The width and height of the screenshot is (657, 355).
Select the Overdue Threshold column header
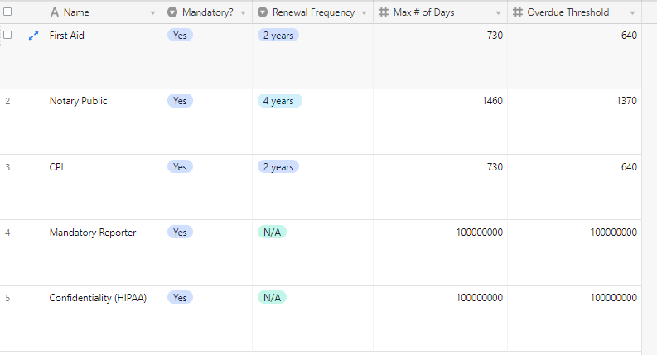click(x=574, y=12)
